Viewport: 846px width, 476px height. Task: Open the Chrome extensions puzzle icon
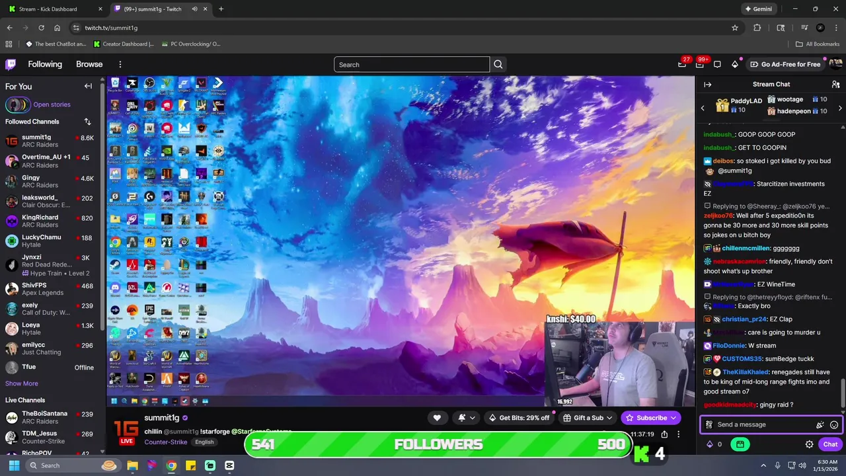(x=757, y=28)
